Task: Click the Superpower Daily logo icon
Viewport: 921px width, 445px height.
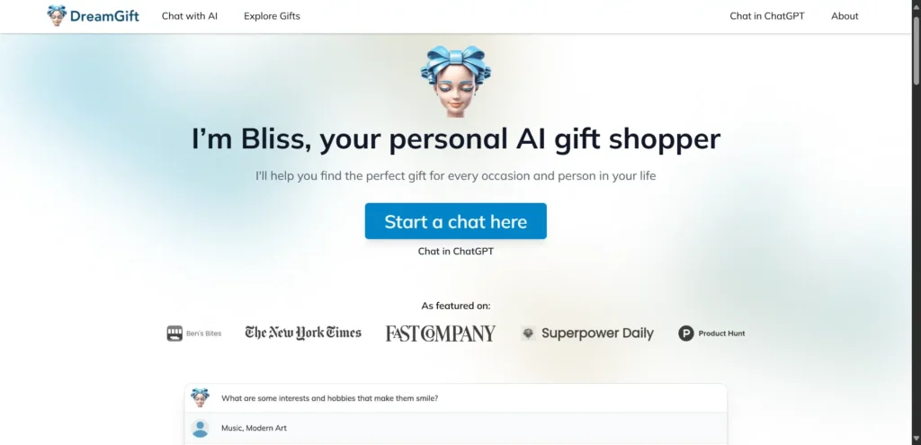Action: [528, 334]
